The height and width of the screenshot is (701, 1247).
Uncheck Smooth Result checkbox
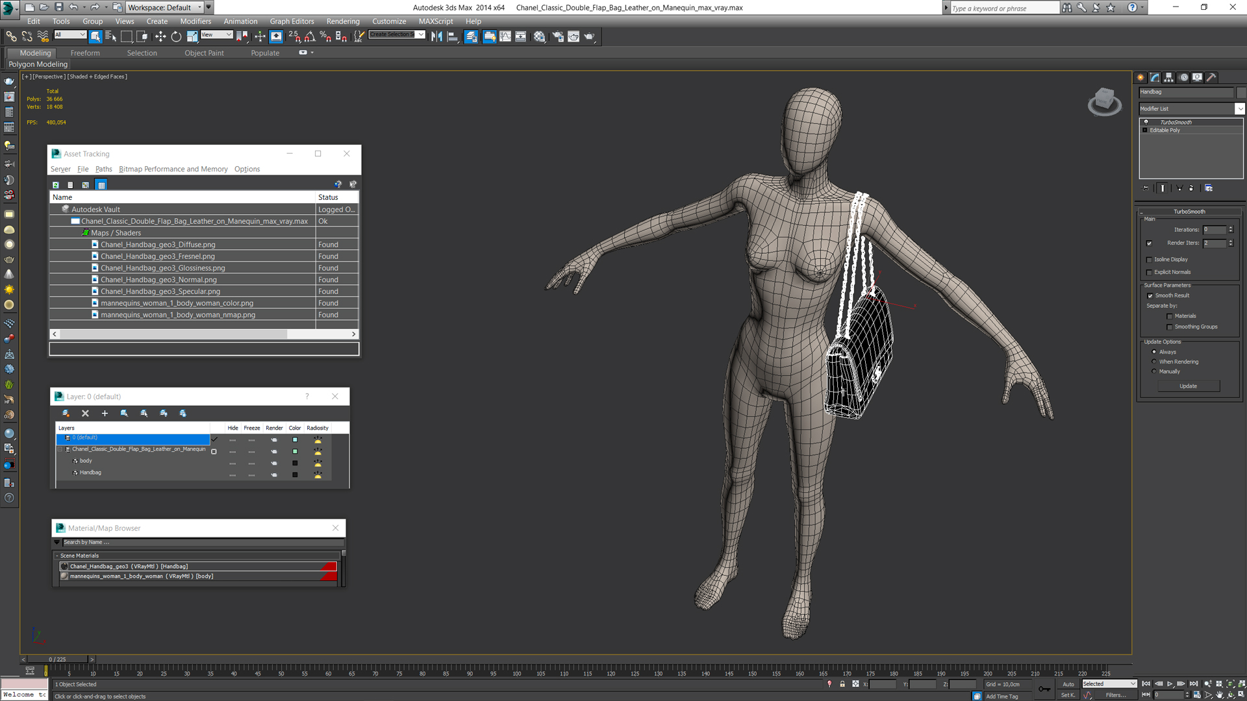1150,296
